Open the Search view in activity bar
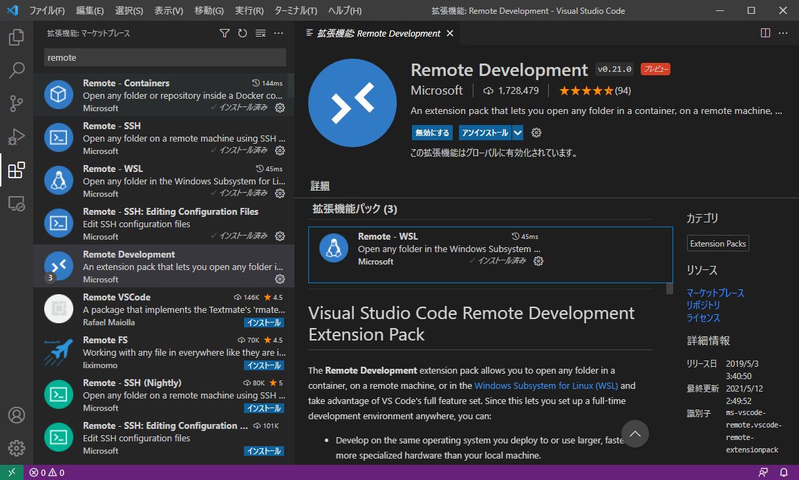Image resolution: width=799 pixels, height=480 pixels. tap(17, 70)
